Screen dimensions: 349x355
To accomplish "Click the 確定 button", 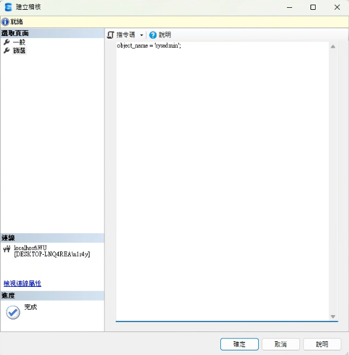I will [239, 344].
